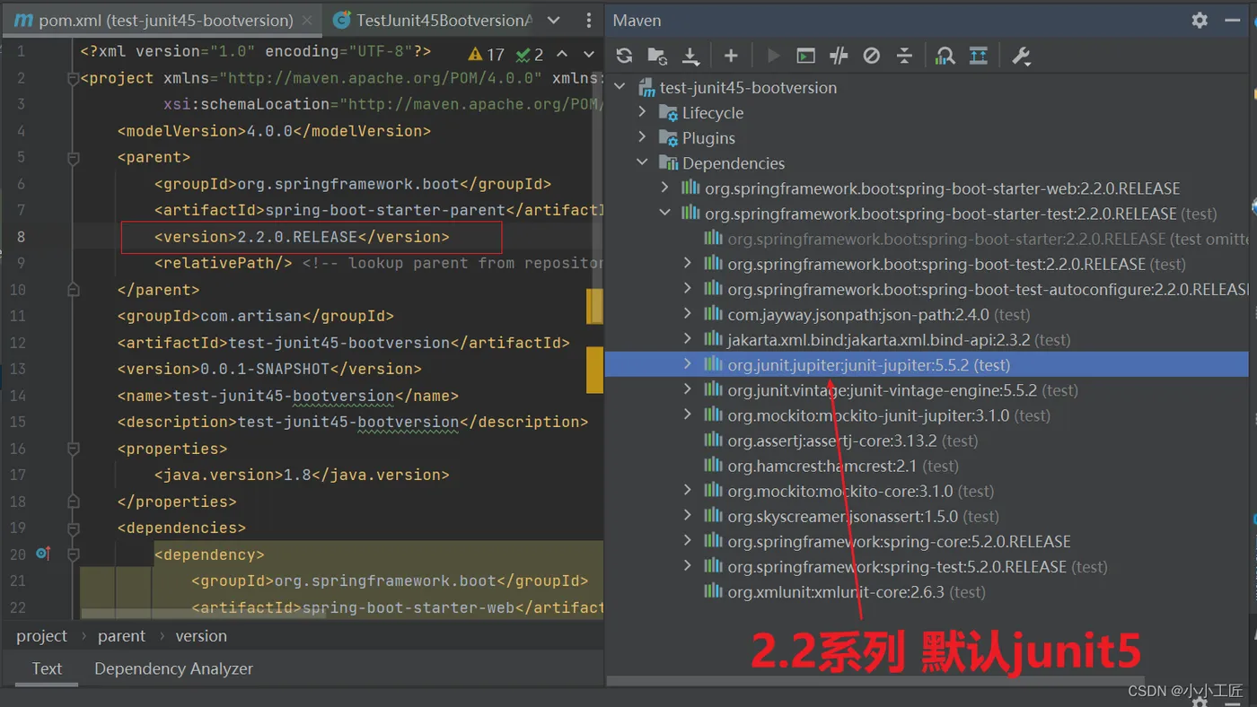Collapse test-junit45-bootversion root node
Screen dimensions: 1257x707
pos(619,87)
